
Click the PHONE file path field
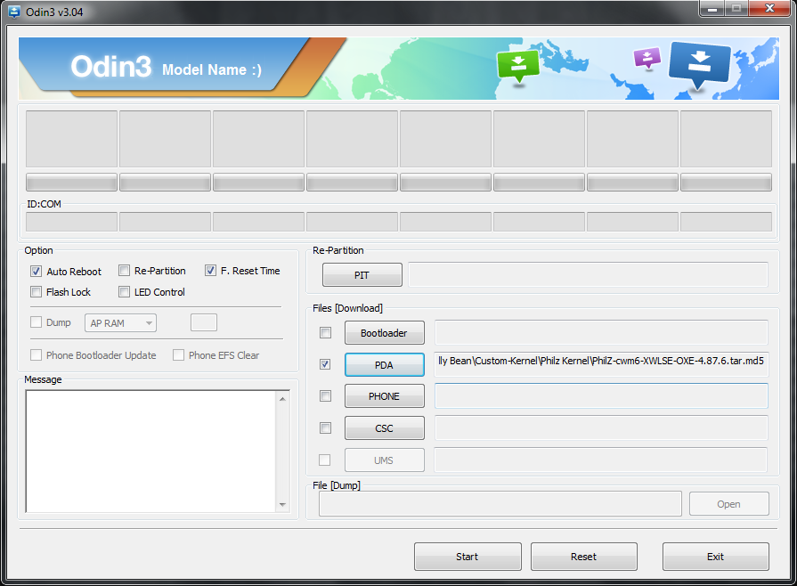pyautogui.click(x=601, y=396)
